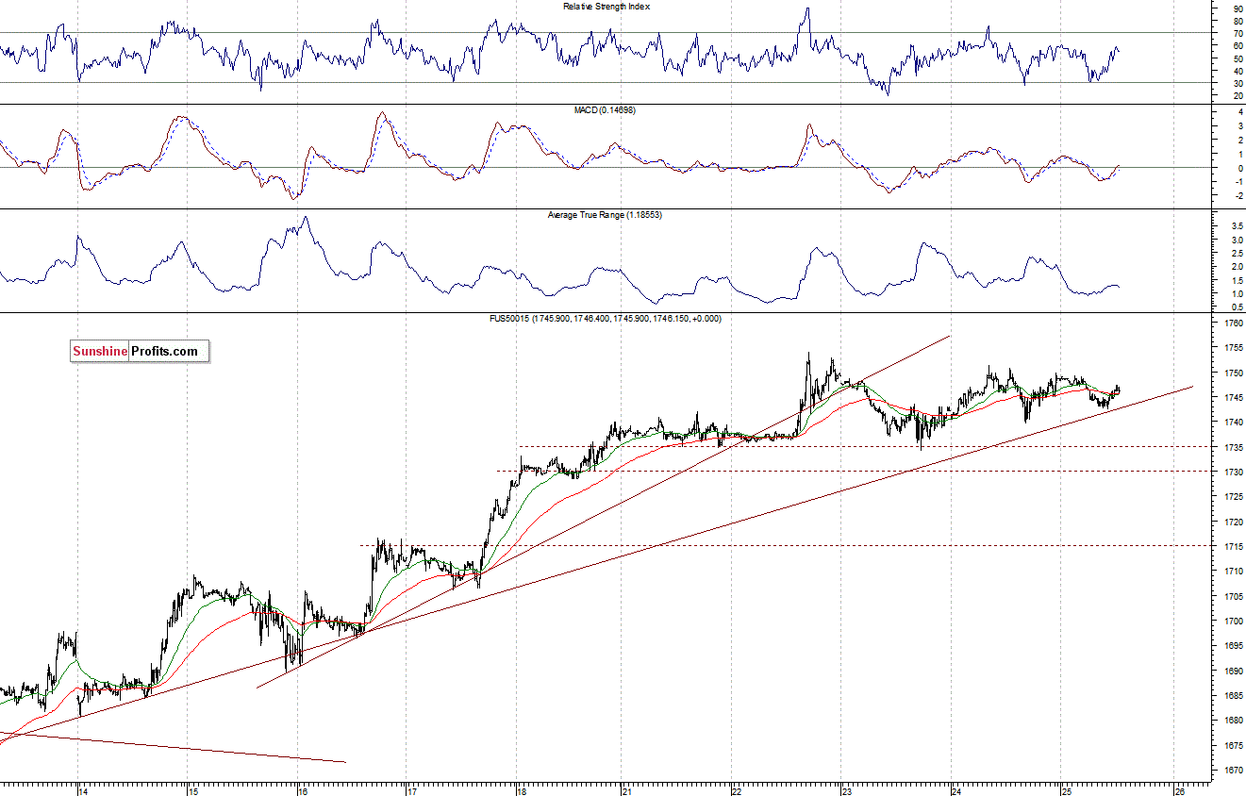This screenshot has height=796, width=1246.
Task: Select the Average True Range (1.18553) title
Action: [605, 215]
